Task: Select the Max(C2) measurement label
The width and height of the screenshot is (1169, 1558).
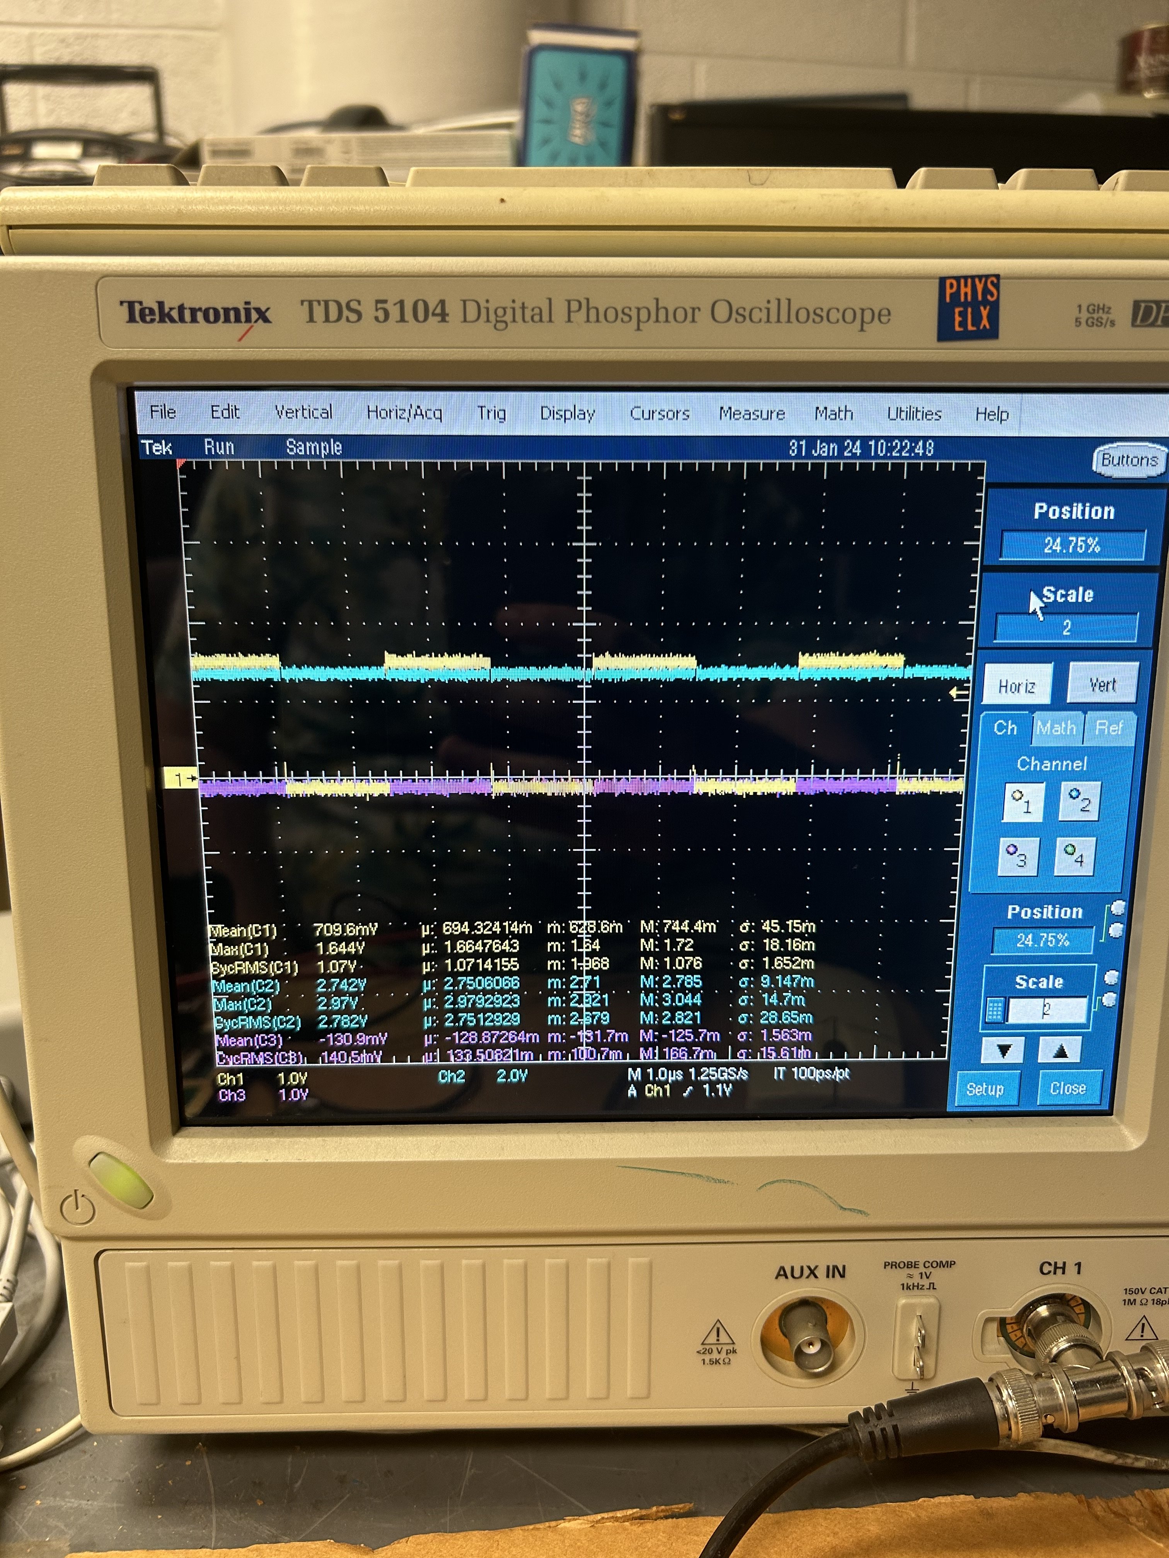Action: point(243,1004)
